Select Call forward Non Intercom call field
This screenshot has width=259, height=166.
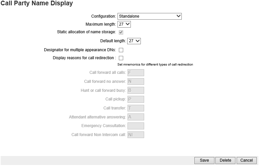click(x=135, y=135)
